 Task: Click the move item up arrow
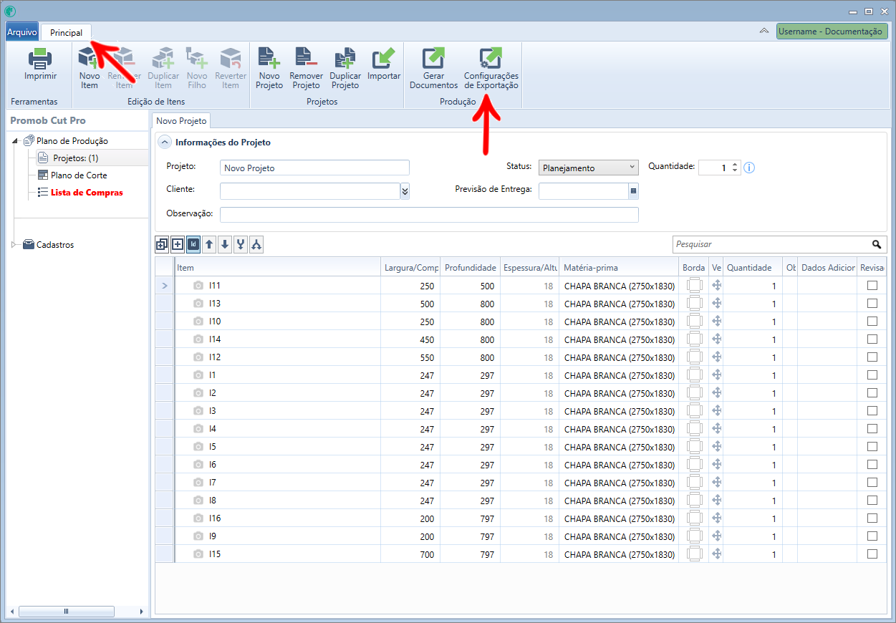209,244
